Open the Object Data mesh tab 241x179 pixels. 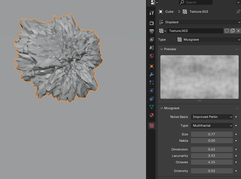pos(151,107)
